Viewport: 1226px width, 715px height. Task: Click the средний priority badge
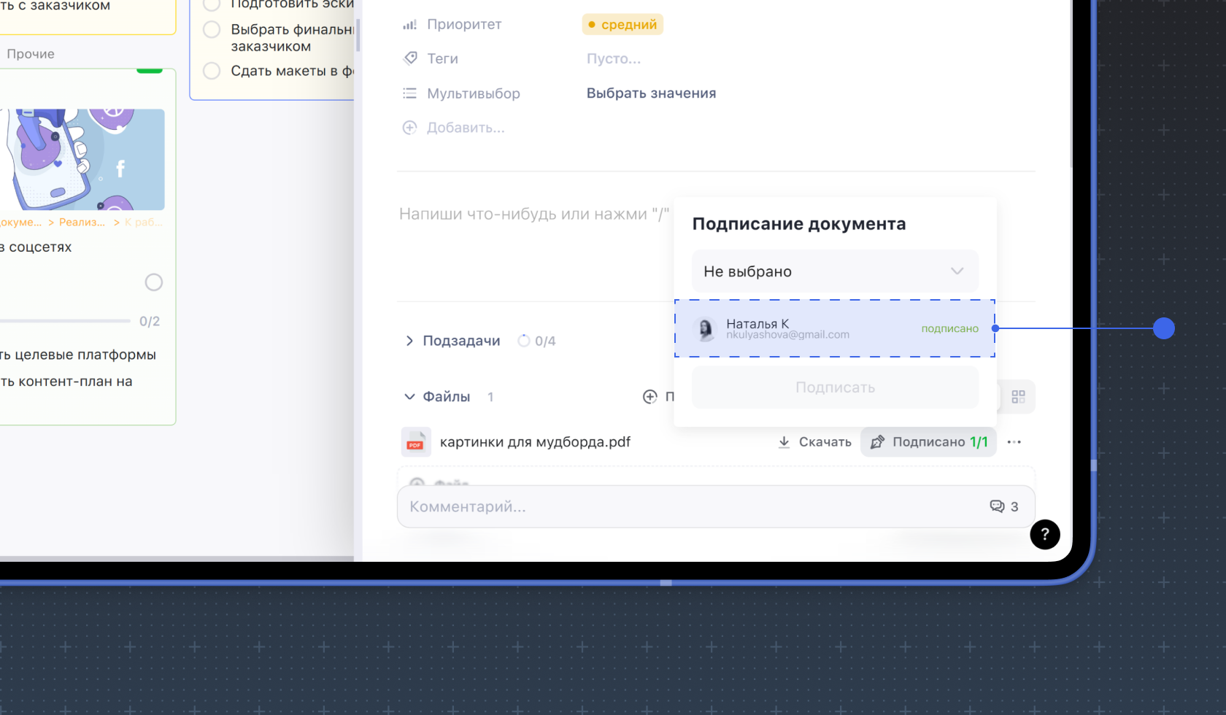pyautogui.click(x=622, y=25)
